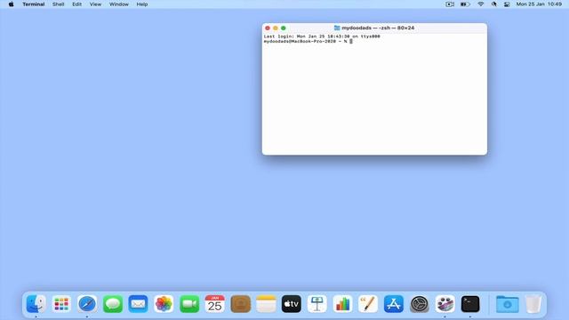569x320 pixels.
Task: Zoom the Terminal window with green button
Action: (284, 28)
